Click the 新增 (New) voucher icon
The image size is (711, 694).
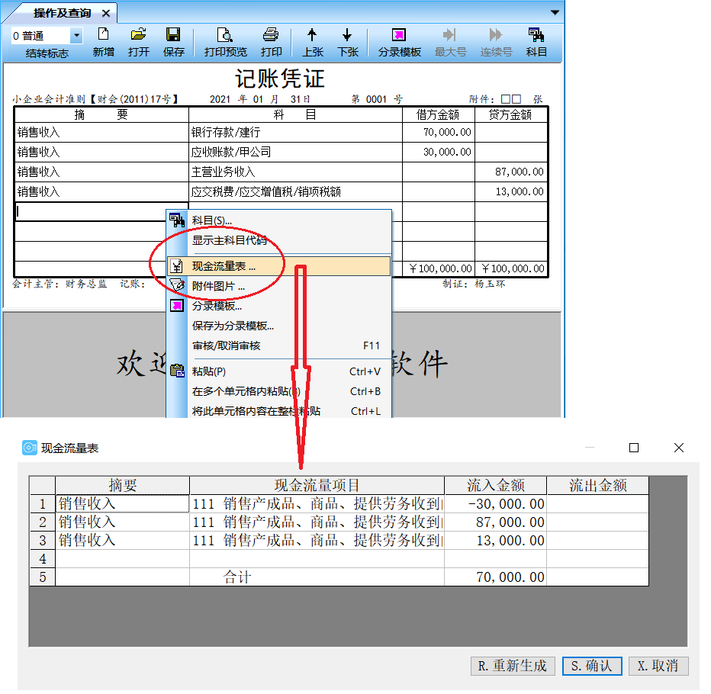103,41
